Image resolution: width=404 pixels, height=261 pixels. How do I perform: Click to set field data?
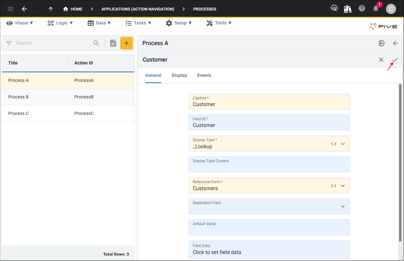[269, 250]
